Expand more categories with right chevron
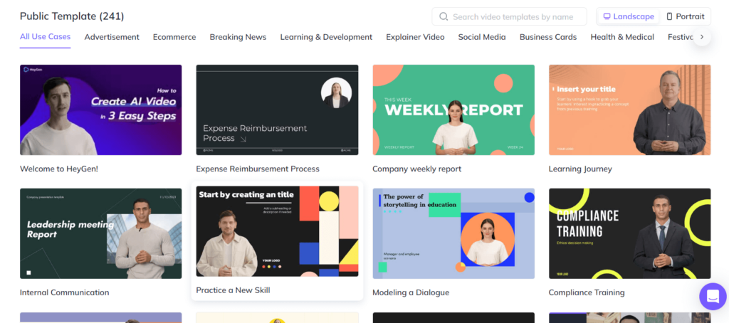The width and height of the screenshot is (729, 323). point(702,37)
